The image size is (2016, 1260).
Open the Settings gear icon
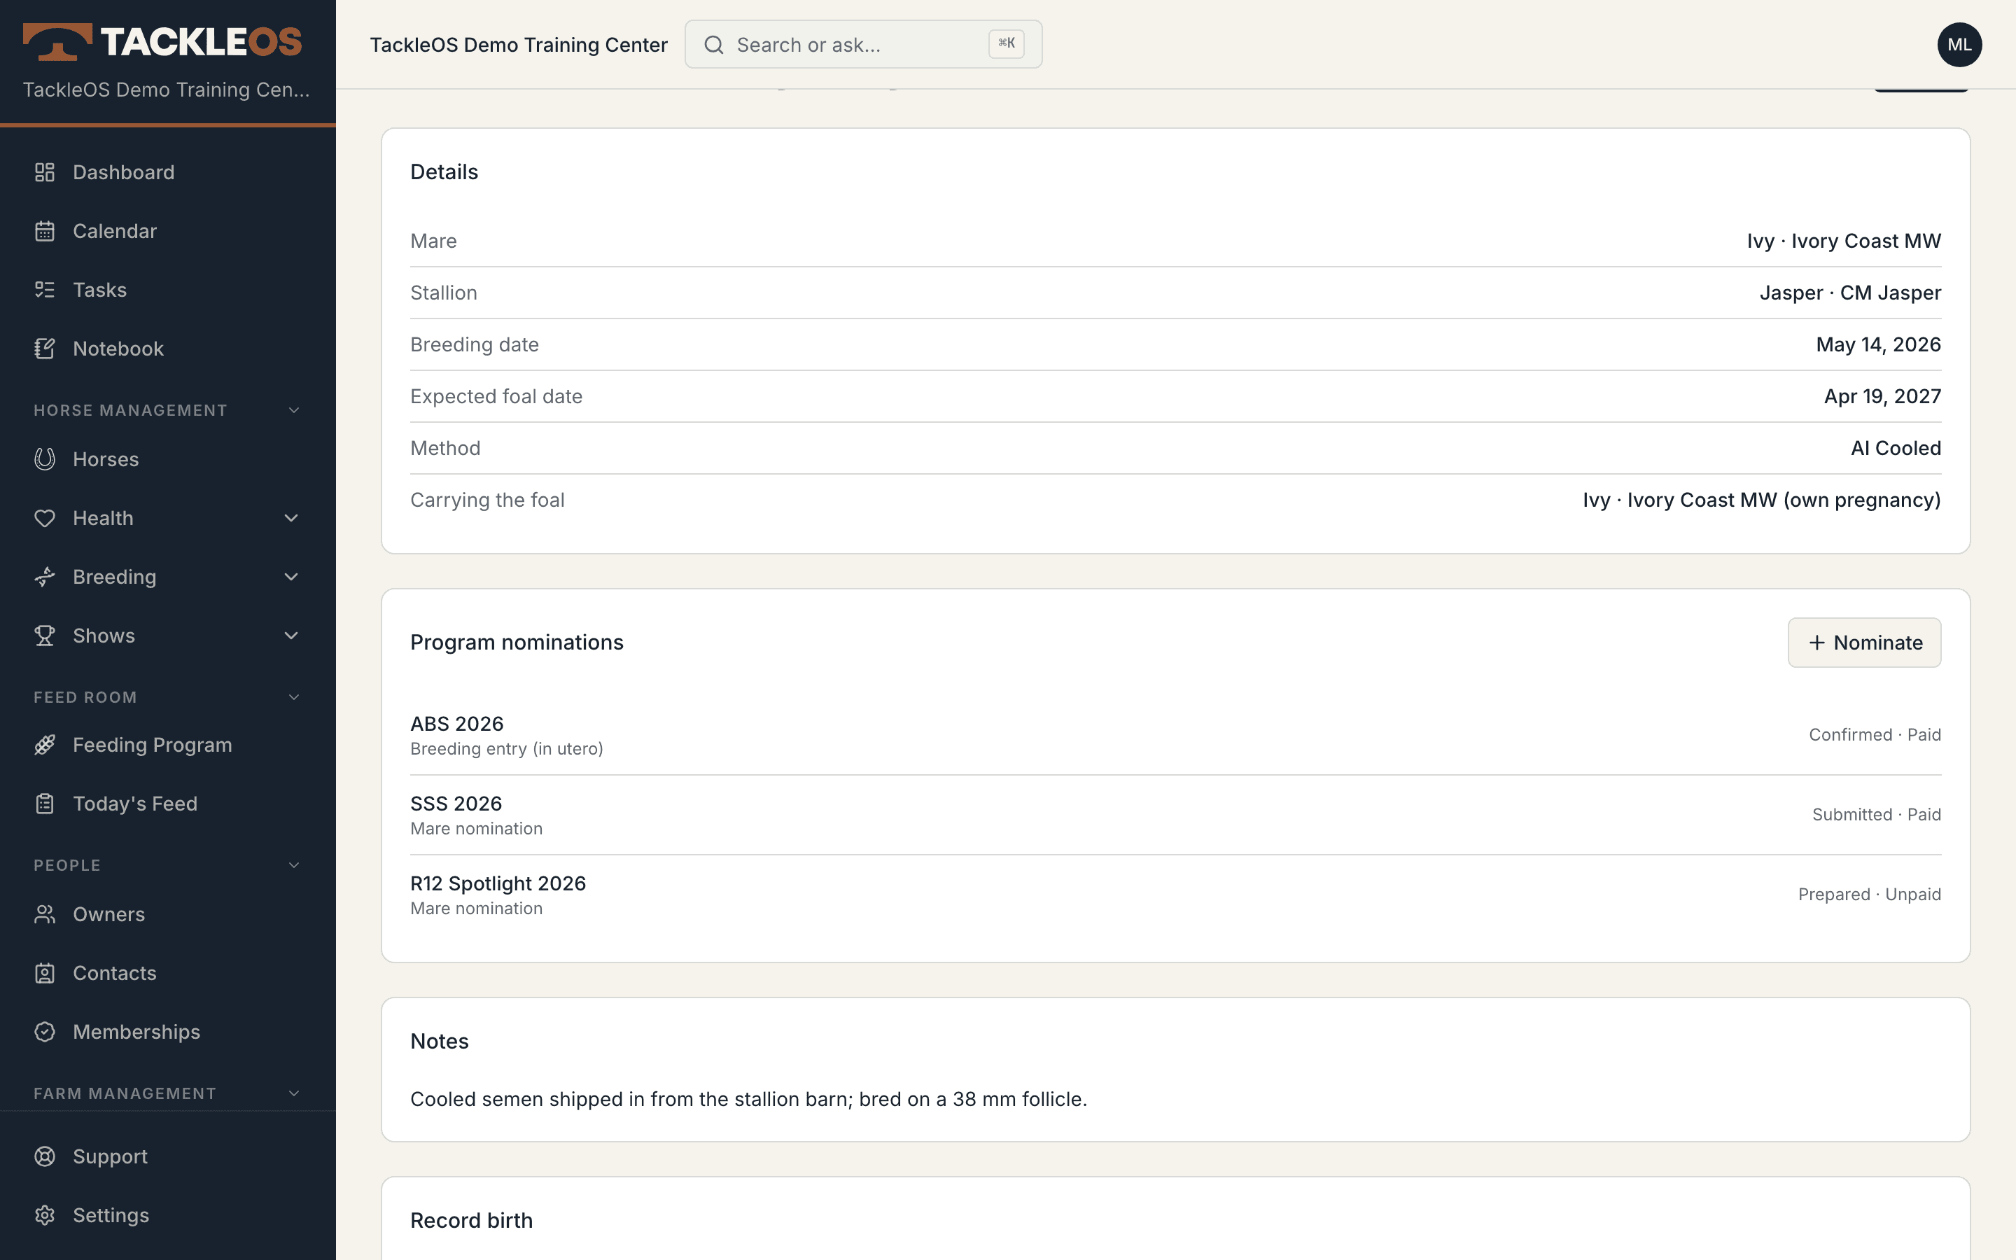[x=45, y=1215]
